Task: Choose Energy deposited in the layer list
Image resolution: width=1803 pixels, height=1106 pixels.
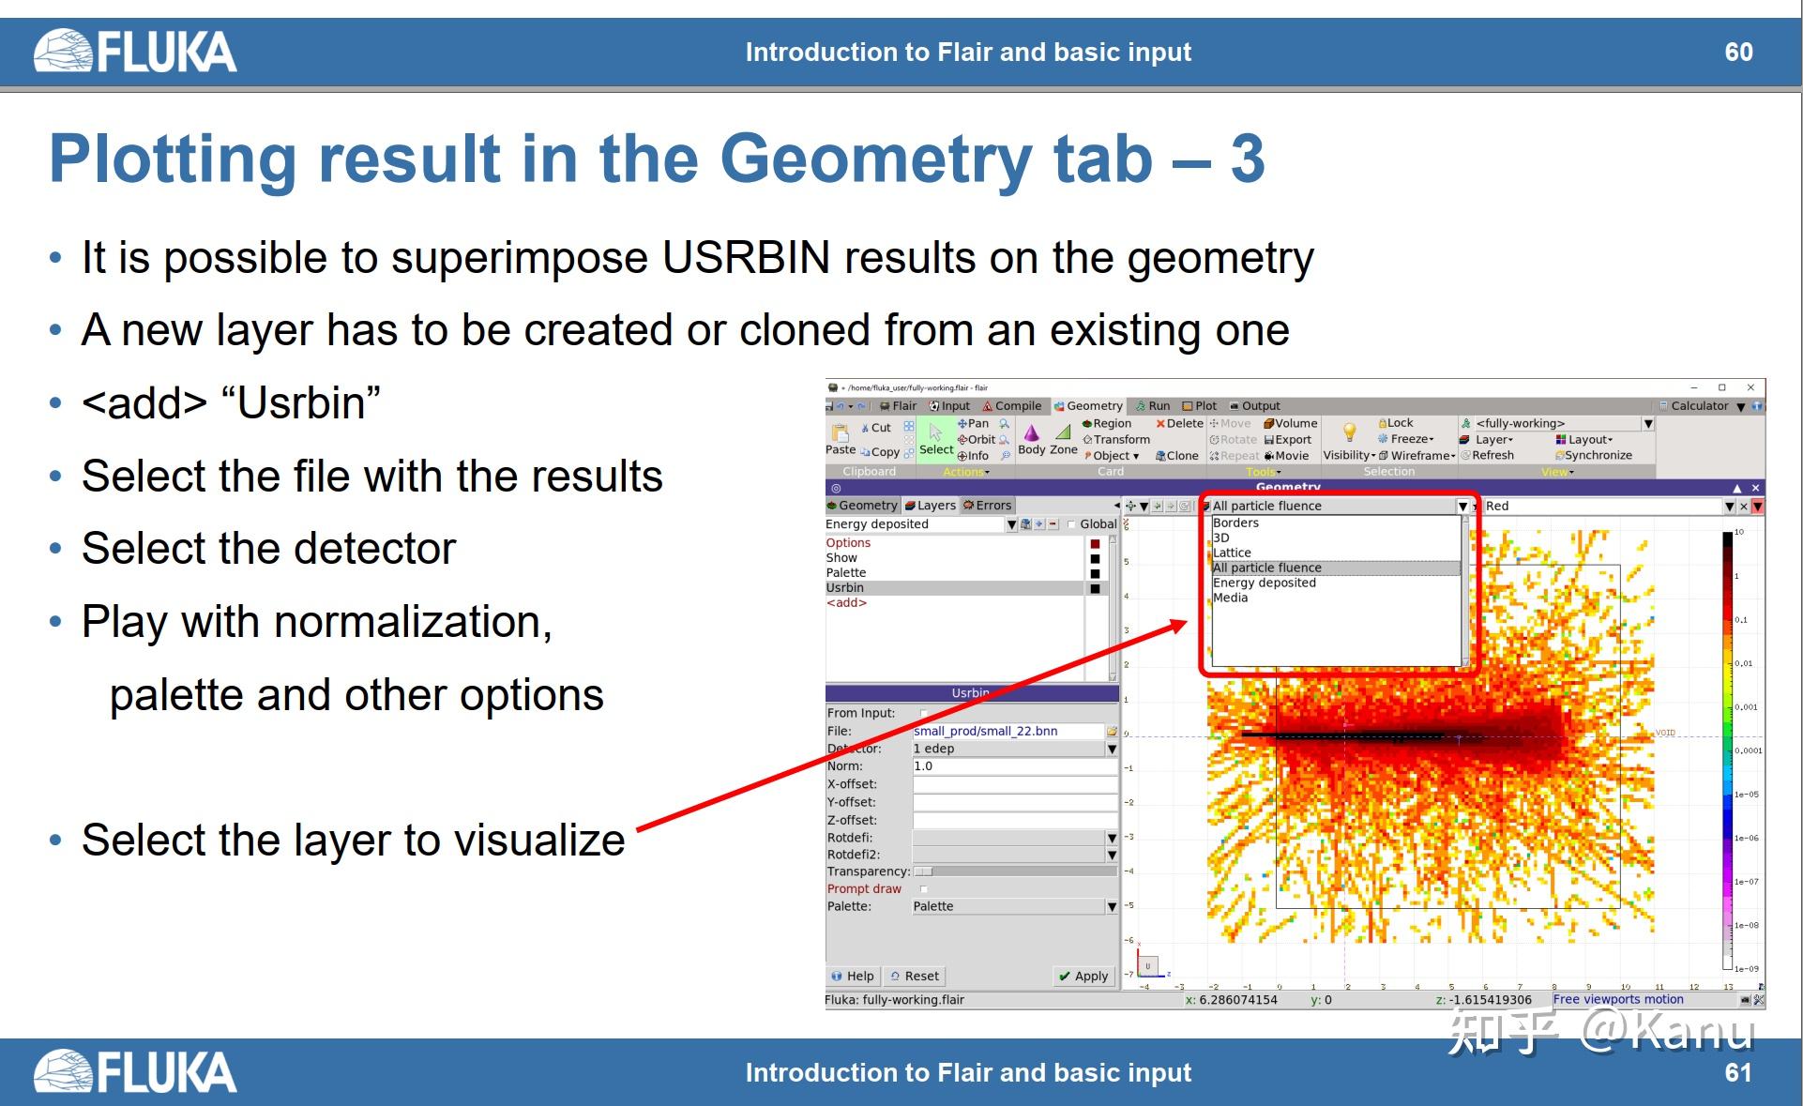Action: pyautogui.click(x=1264, y=583)
